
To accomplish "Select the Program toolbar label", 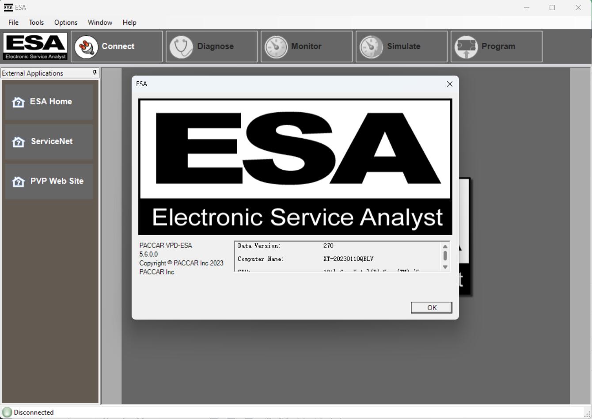I will [x=498, y=46].
